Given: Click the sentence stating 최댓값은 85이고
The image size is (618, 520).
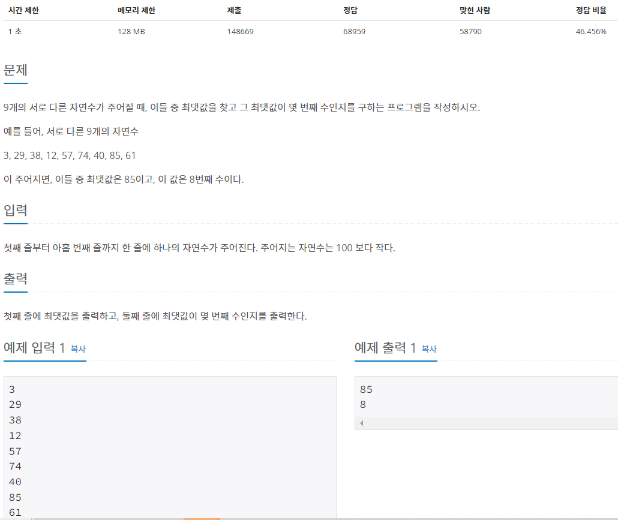Looking at the screenshot, I should tap(124, 179).
